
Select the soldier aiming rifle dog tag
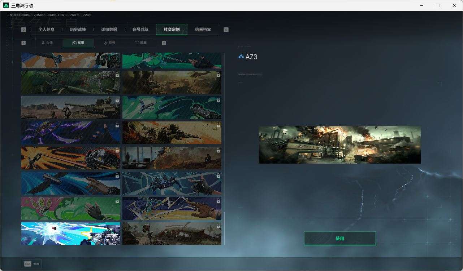click(x=172, y=133)
